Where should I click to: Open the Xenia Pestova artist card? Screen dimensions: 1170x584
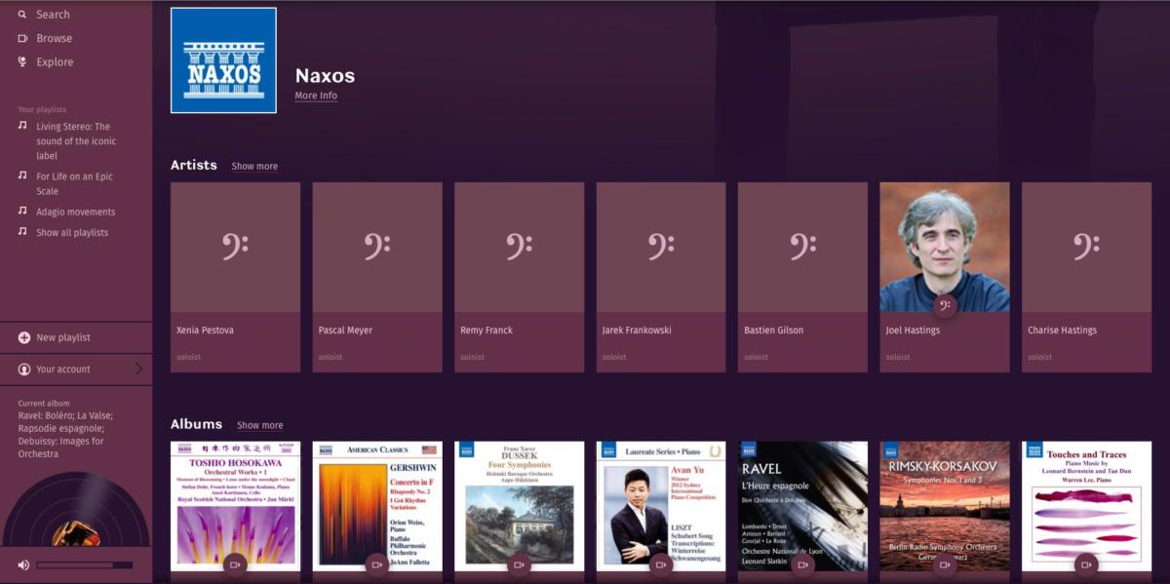(x=235, y=277)
